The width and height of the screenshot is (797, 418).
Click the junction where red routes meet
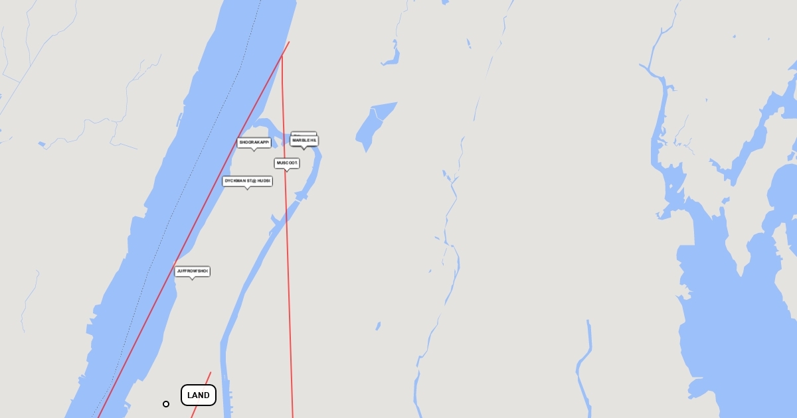282,56
